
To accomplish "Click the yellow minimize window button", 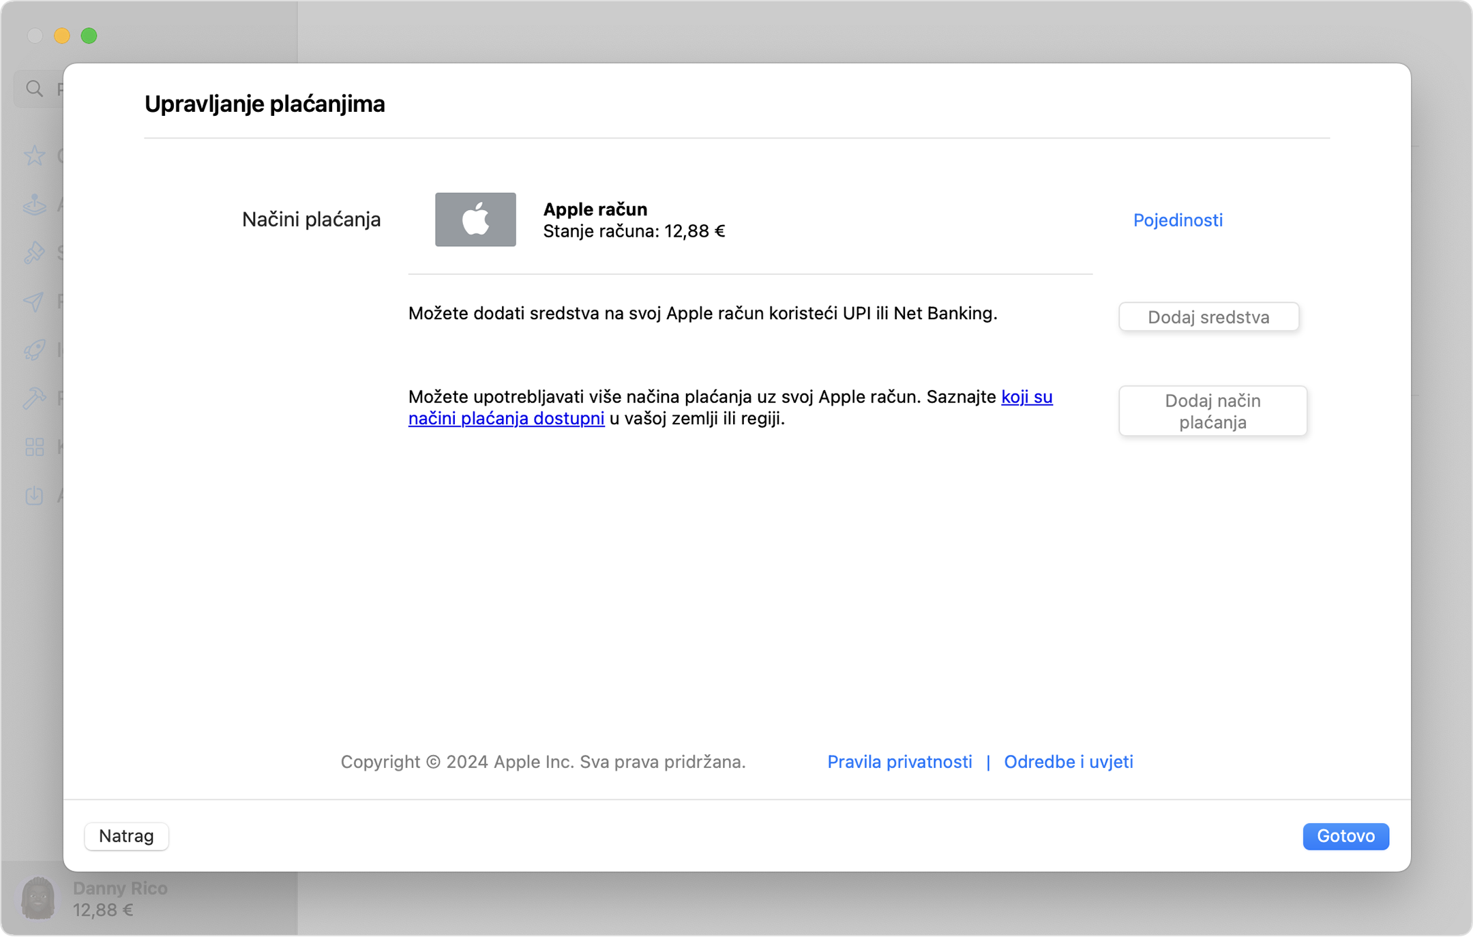I will tap(62, 35).
